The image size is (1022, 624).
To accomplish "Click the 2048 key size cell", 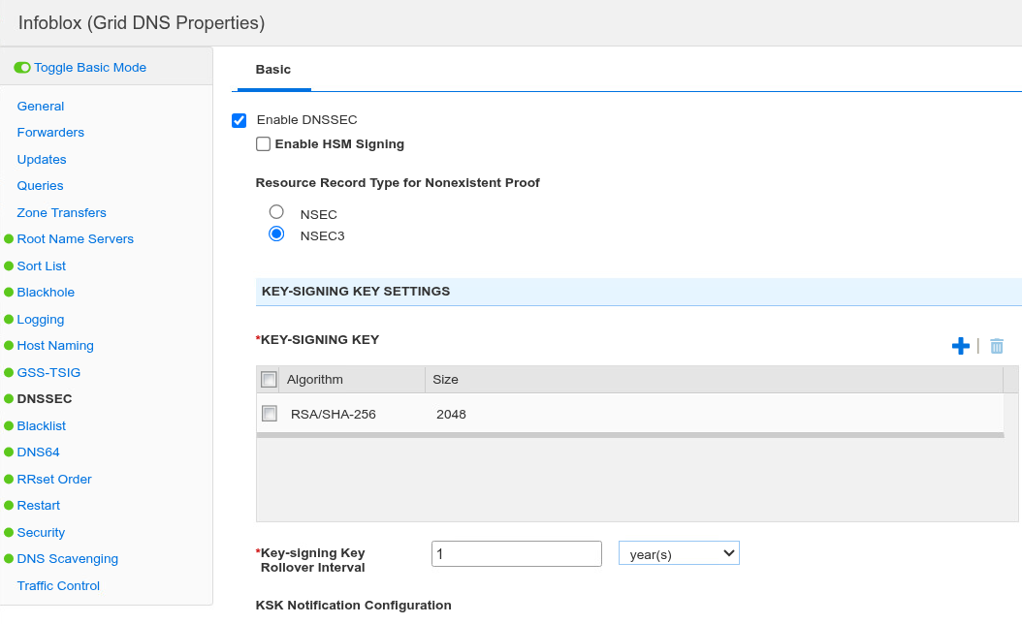I will 451,415.
